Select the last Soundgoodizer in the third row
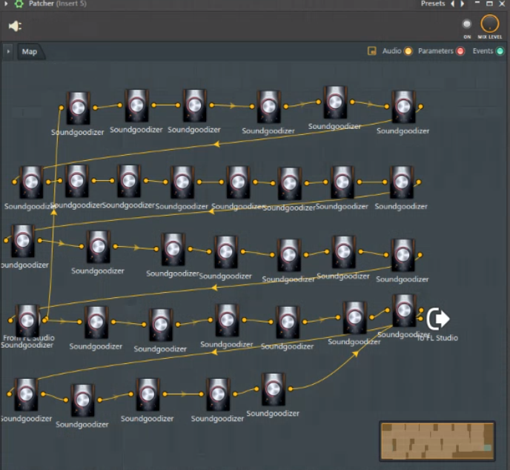Image resolution: width=510 pixels, height=470 pixels. [403, 255]
